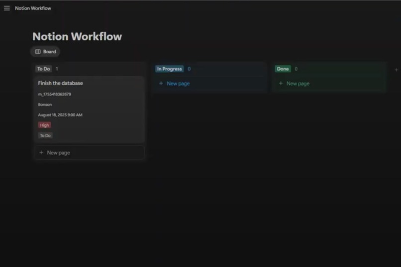This screenshot has width=401, height=267.
Task: Click the m_1755418362679 ID text
Action: click(x=54, y=94)
